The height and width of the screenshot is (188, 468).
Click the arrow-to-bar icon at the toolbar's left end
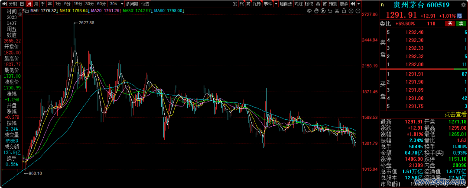click(x=4, y=4)
